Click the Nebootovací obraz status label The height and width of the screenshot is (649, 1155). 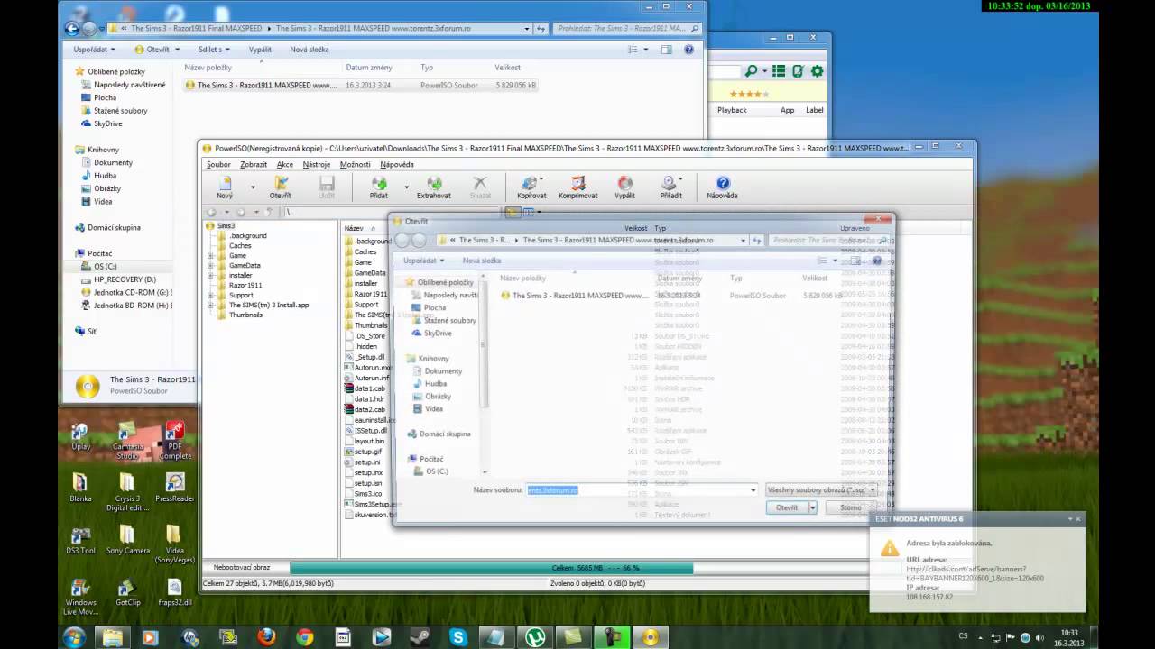tap(241, 568)
